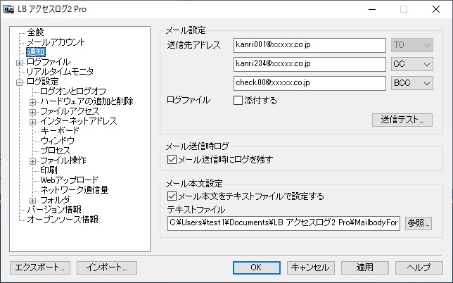
Task: Open the バージョン情報 page
Action: tap(53, 210)
